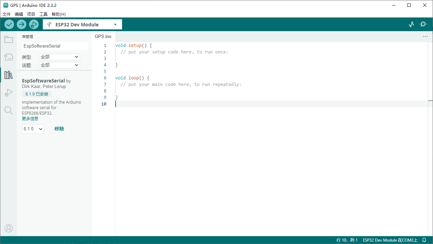
Task: Click line number 5 in gutter
Action: tap(105, 71)
